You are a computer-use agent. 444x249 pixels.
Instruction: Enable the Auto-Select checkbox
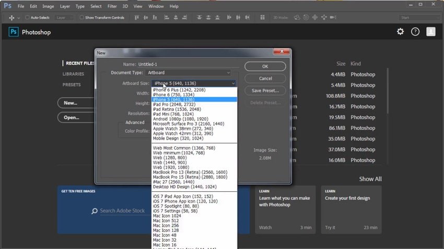pyautogui.click(x=27, y=18)
